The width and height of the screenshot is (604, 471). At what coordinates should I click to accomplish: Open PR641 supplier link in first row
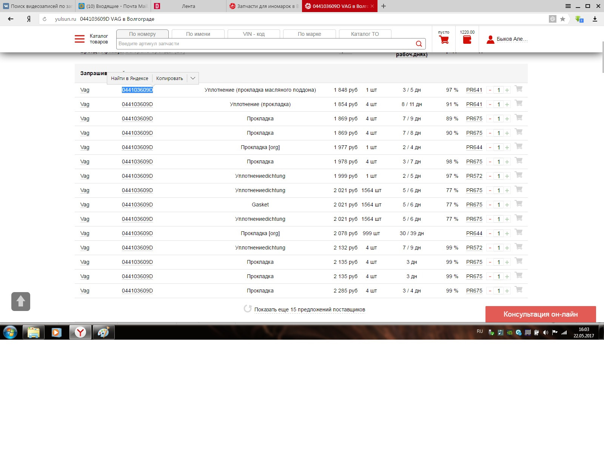point(474,90)
